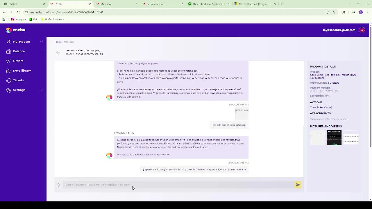Open Tickets from sidebar
The height and width of the screenshot is (209, 372).
point(18,80)
